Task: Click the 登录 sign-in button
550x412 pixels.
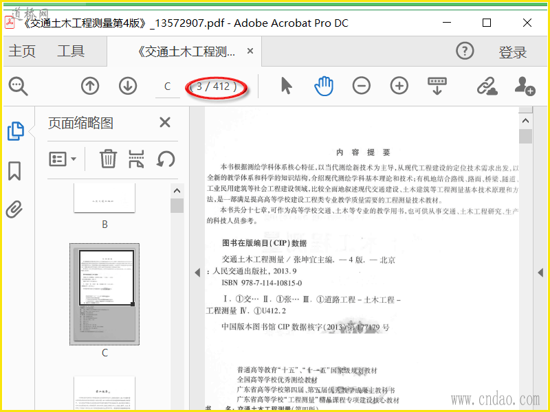Action: (x=512, y=52)
